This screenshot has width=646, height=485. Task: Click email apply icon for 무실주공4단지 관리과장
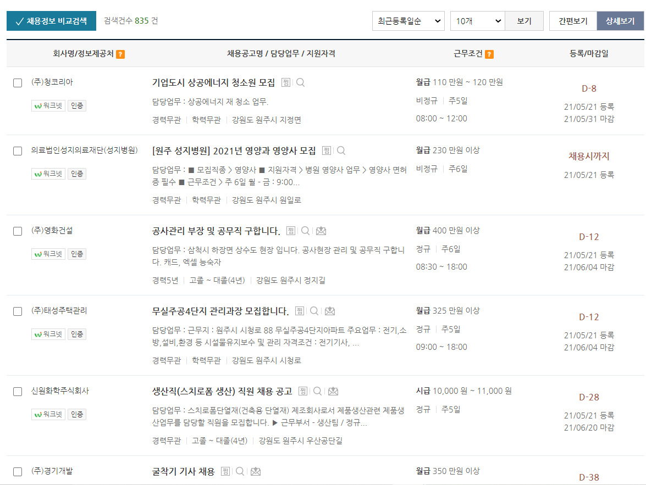point(329,311)
